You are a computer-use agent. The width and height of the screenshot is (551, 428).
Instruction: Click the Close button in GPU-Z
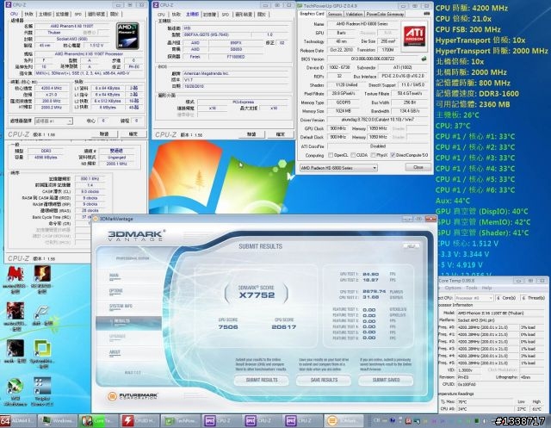click(418, 168)
